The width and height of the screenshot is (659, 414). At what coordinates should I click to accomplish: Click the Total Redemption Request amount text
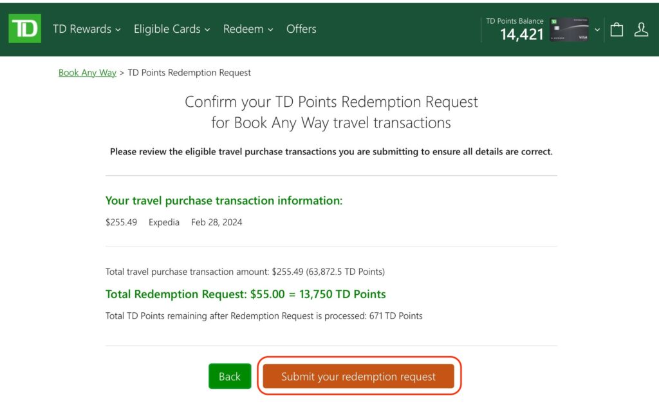[x=245, y=294]
